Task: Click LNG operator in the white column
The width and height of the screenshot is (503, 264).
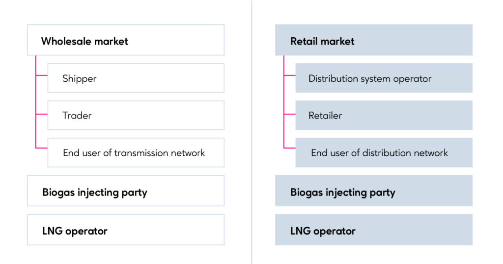Action: 125,230
